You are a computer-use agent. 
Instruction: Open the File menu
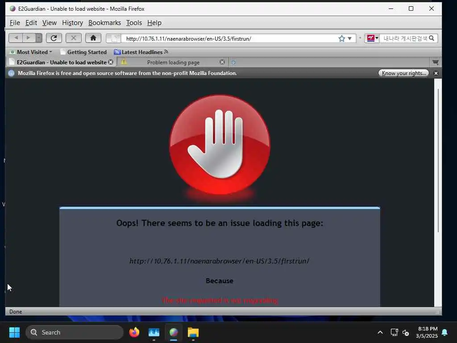(x=15, y=23)
